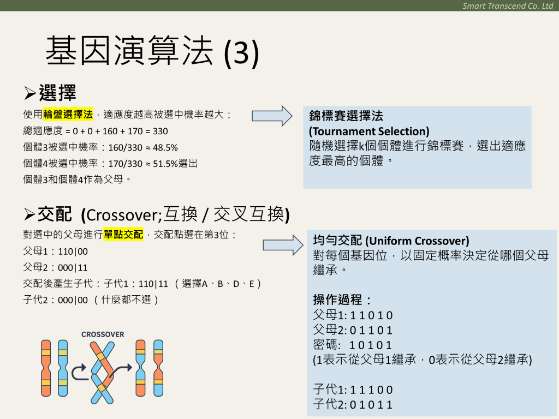
Task: Click the Tournament Selection heading text
Action: coord(369,131)
